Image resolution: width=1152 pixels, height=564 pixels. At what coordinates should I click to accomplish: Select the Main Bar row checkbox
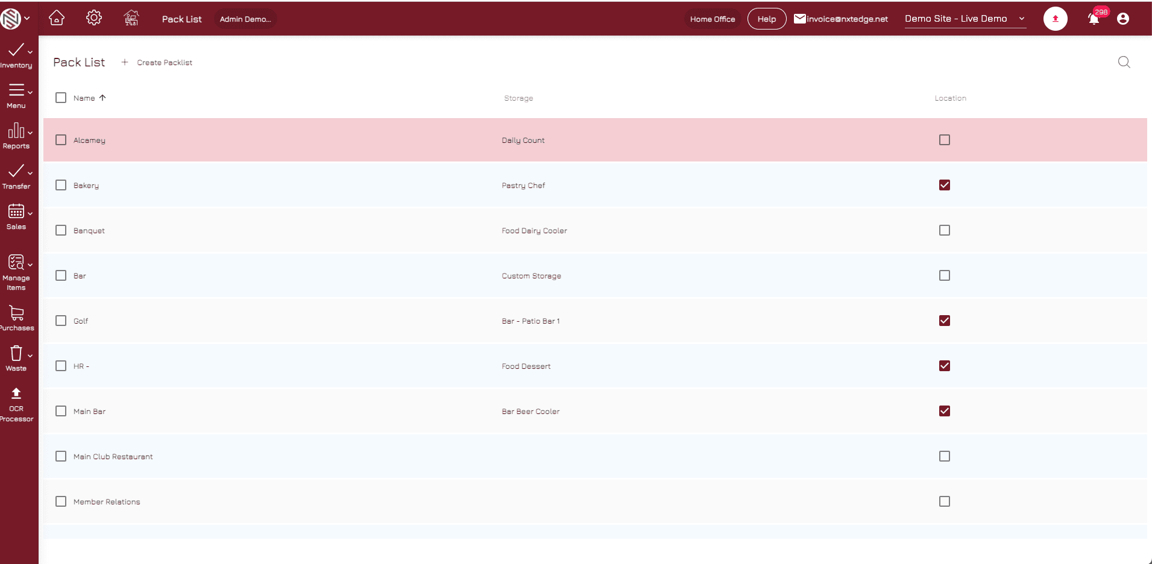(61, 411)
